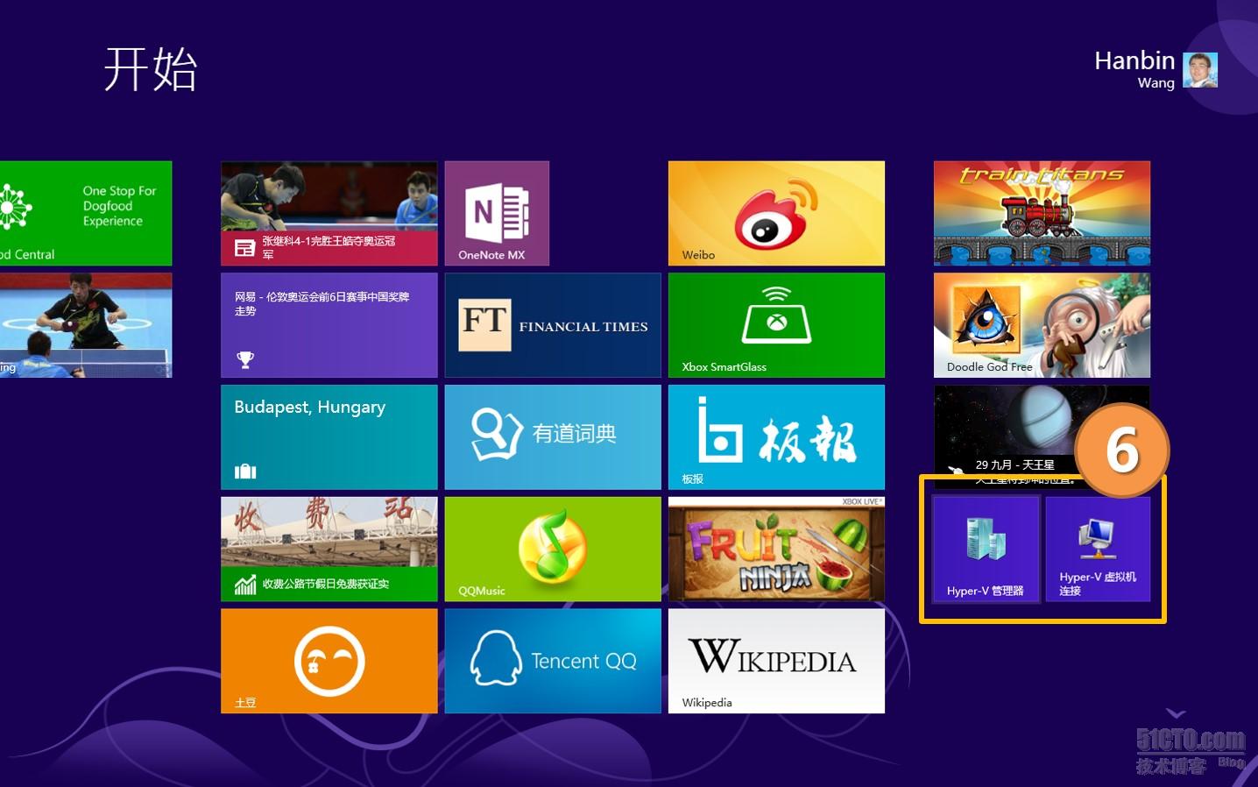Open the Fruit Ninja game tile
Viewport: 1258px width, 787px height.
[776, 549]
